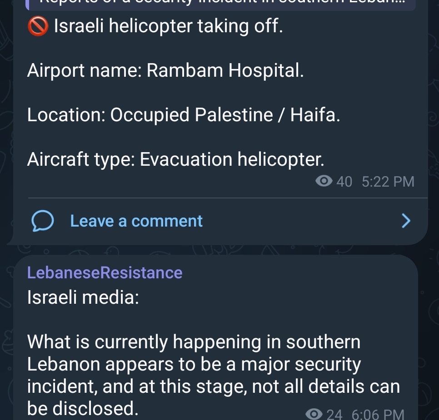Click the view count number 24

click(334, 414)
